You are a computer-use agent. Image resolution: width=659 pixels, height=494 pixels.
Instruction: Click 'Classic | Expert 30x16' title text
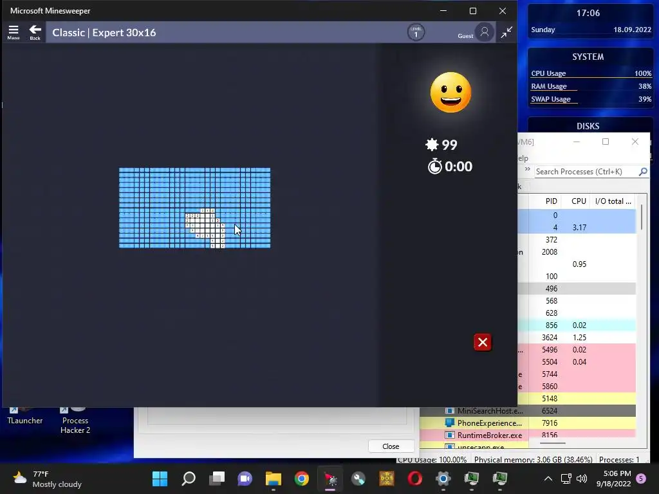point(104,33)
